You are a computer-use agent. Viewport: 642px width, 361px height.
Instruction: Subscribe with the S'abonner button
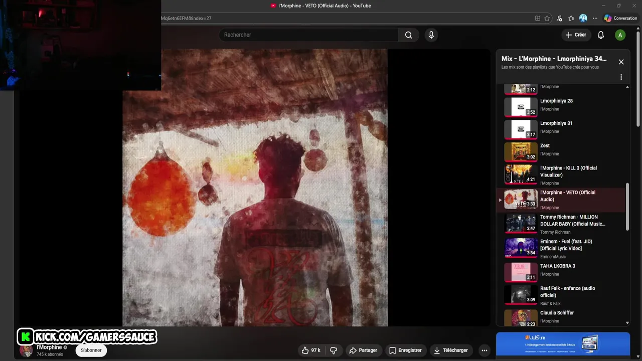[x=91, y=350]
